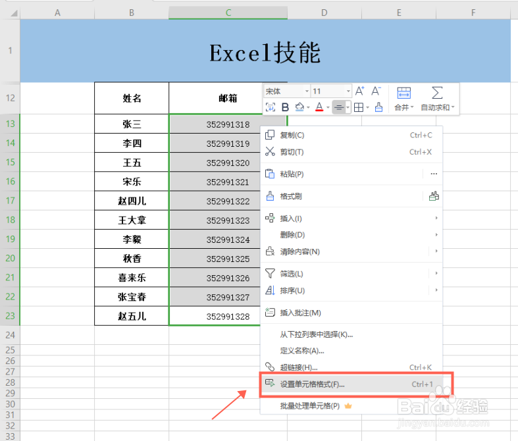Click the center align icon

tap(338, 107)
